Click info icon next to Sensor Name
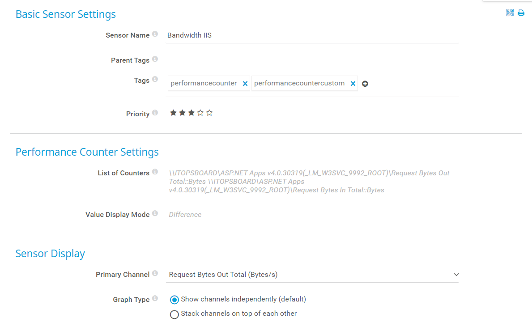Image resolution: width=532 pixels, height=331 pixels. [155, 34]
